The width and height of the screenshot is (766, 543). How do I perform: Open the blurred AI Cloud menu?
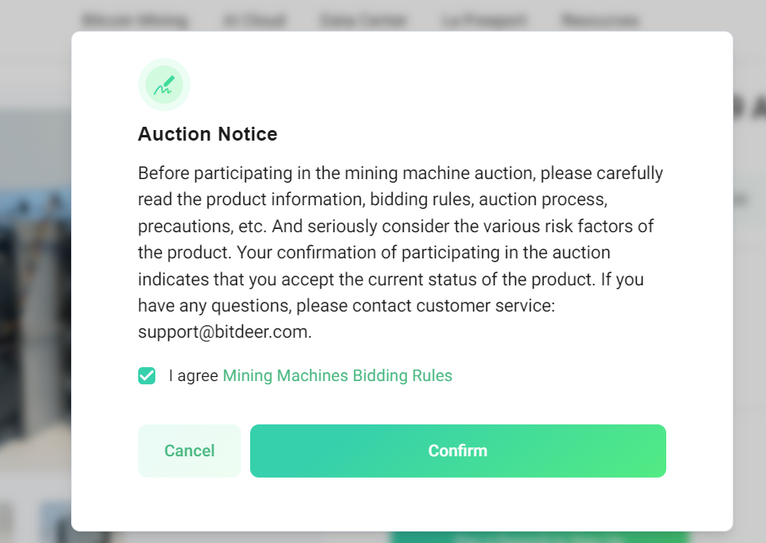coord(254,20)
